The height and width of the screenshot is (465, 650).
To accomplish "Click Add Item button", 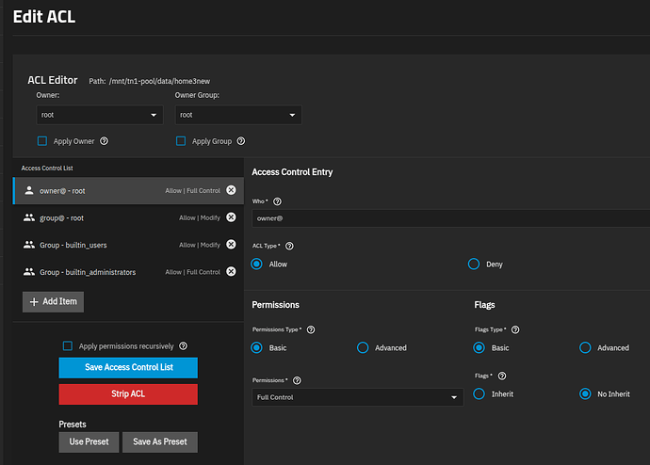I will tap(53, 302).
